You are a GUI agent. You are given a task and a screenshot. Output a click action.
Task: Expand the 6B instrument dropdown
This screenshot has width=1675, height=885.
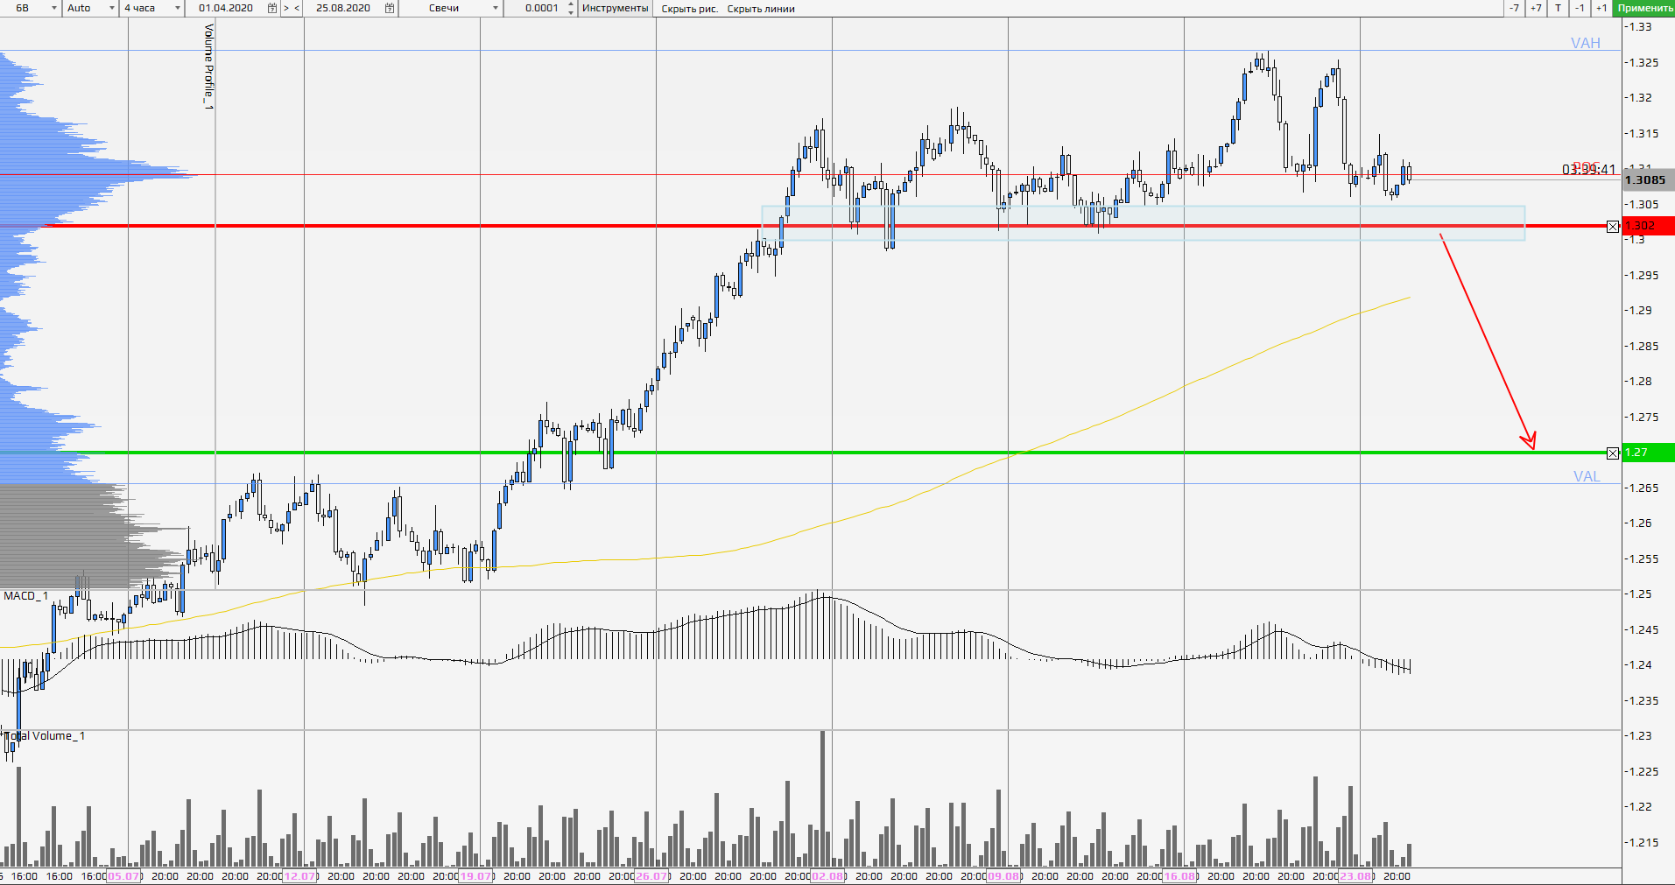[54, 8]
